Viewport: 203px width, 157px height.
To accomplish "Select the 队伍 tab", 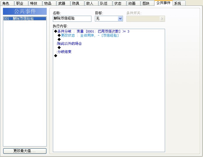I will (x=105, y=3).
